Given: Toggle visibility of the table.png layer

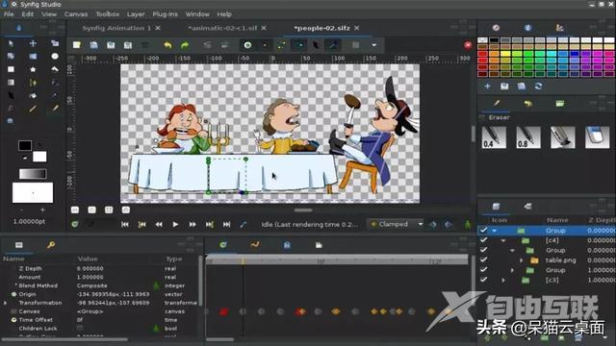Looking at the screenshot, I should pos(483,259).
